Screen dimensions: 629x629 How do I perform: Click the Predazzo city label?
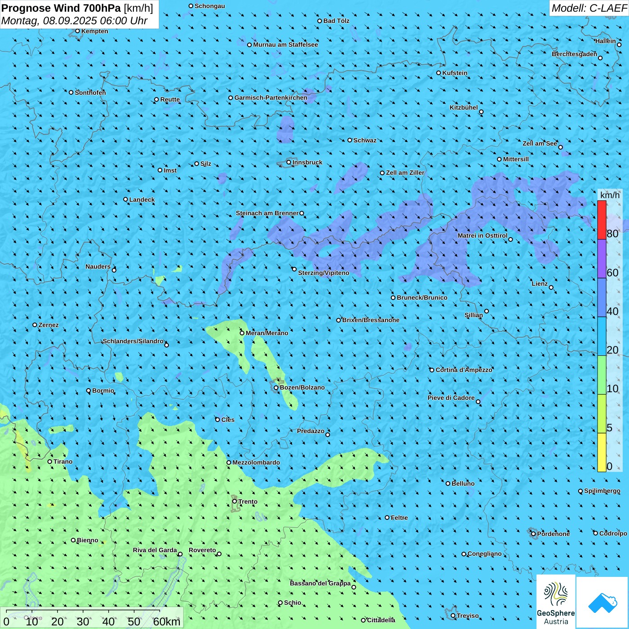(310, 431)
